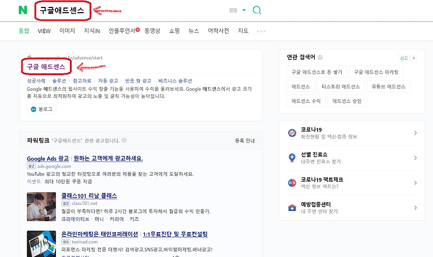Image resolution: width=433 pixels, height=257 pixels.
Task: Click the 크리에이티브 sublink
Action: [x=75, y=219]
